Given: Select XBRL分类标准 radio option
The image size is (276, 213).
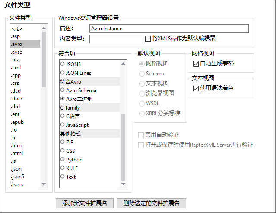Looking at the screenshot, I should (x=142, y=113).
